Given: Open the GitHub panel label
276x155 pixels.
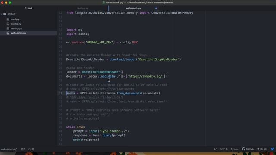Looking at the screenshot, I should pyautogui.click(x=250, y=149).
